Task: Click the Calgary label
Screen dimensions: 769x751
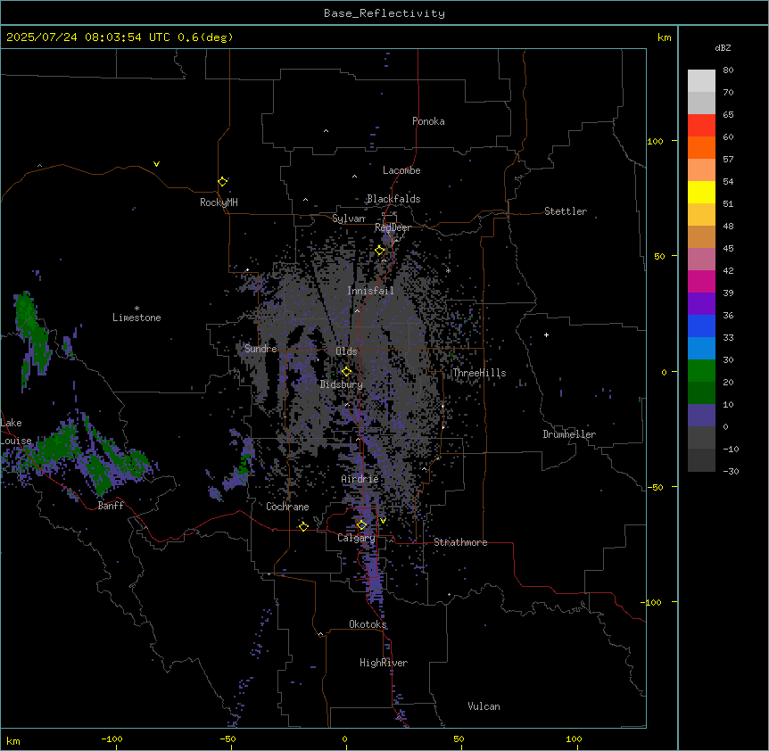Action: coord(356,538)
